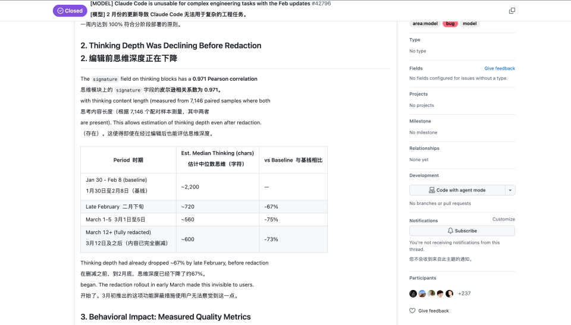Click the fifth participant avatar

450,294
